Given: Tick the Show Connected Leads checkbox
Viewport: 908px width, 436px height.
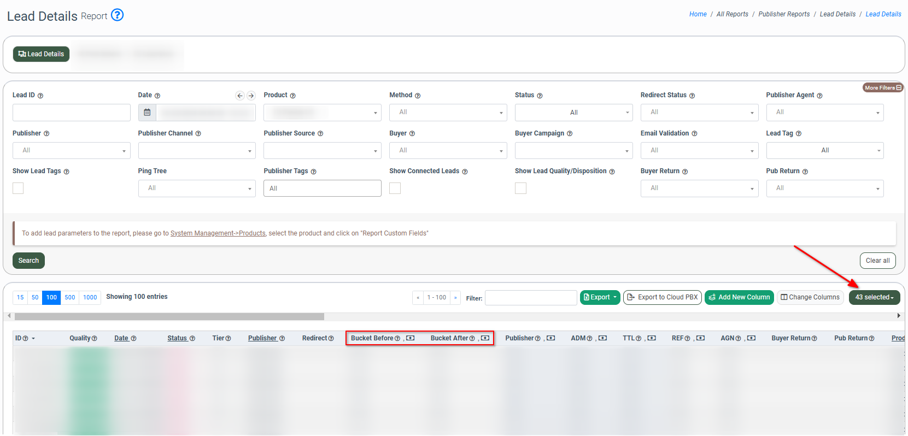Looking at the screenshot, I should pos(395,188).
